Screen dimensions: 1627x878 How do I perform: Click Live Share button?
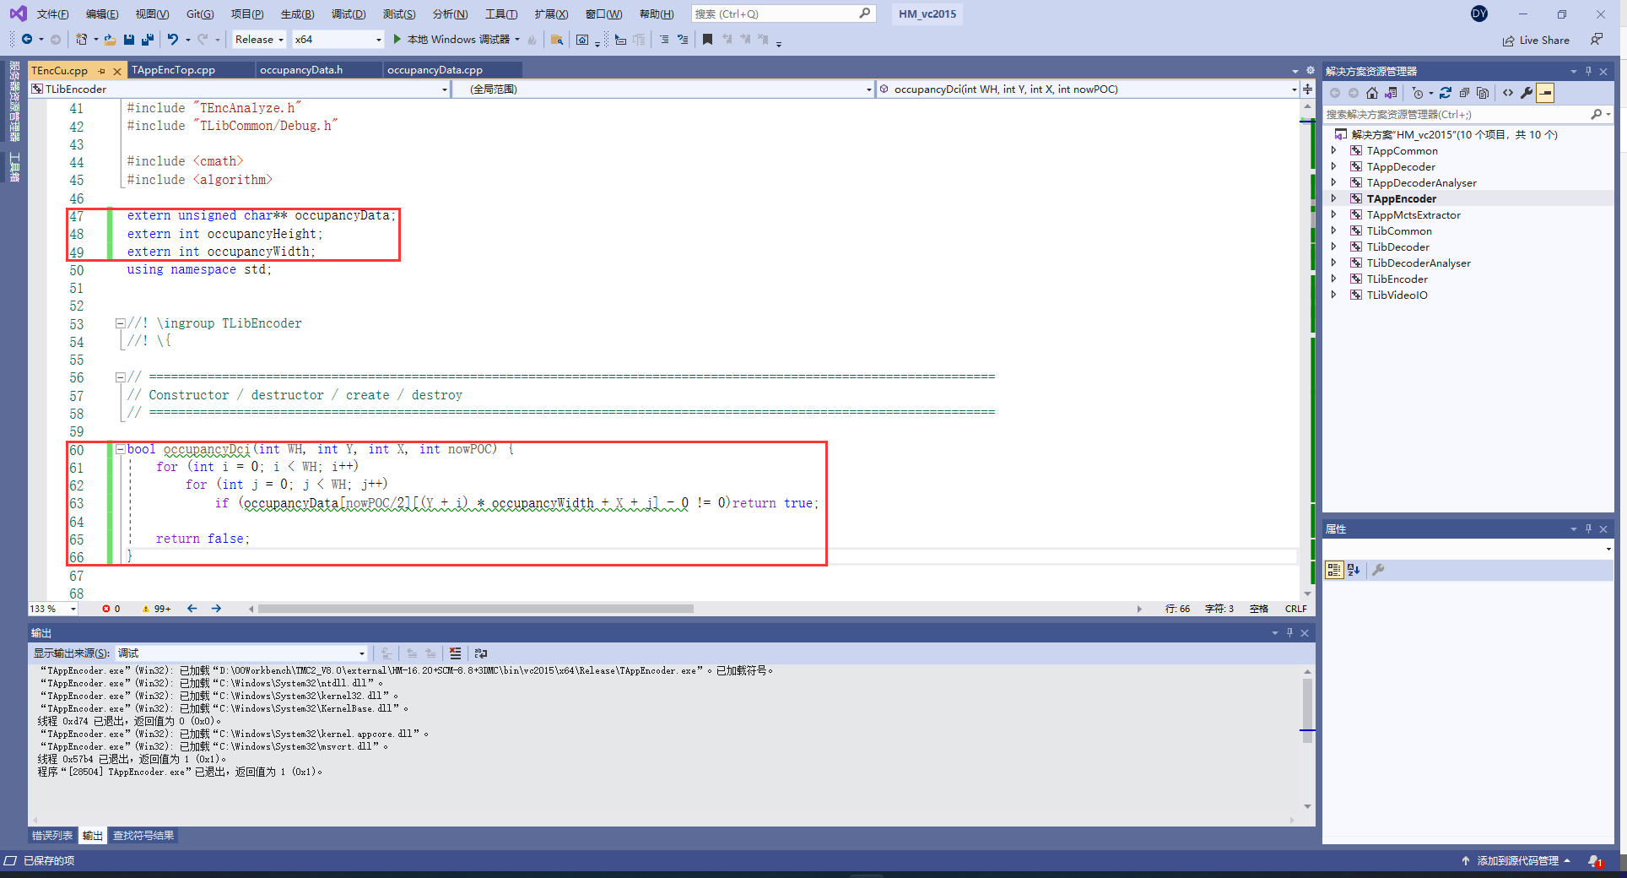click(1536, 40)
